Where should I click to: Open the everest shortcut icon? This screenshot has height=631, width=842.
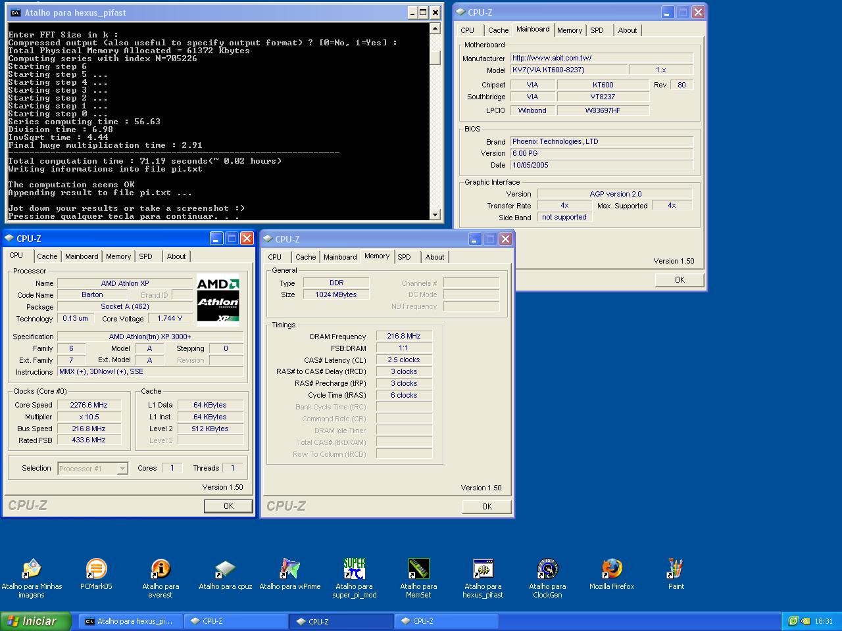pyautogui.click(x=161, y=569)
